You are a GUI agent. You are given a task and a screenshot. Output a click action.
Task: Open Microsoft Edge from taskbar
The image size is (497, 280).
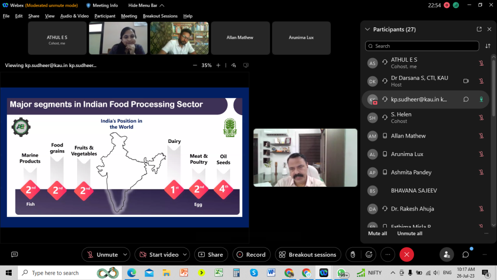click(x=132, y=273)
